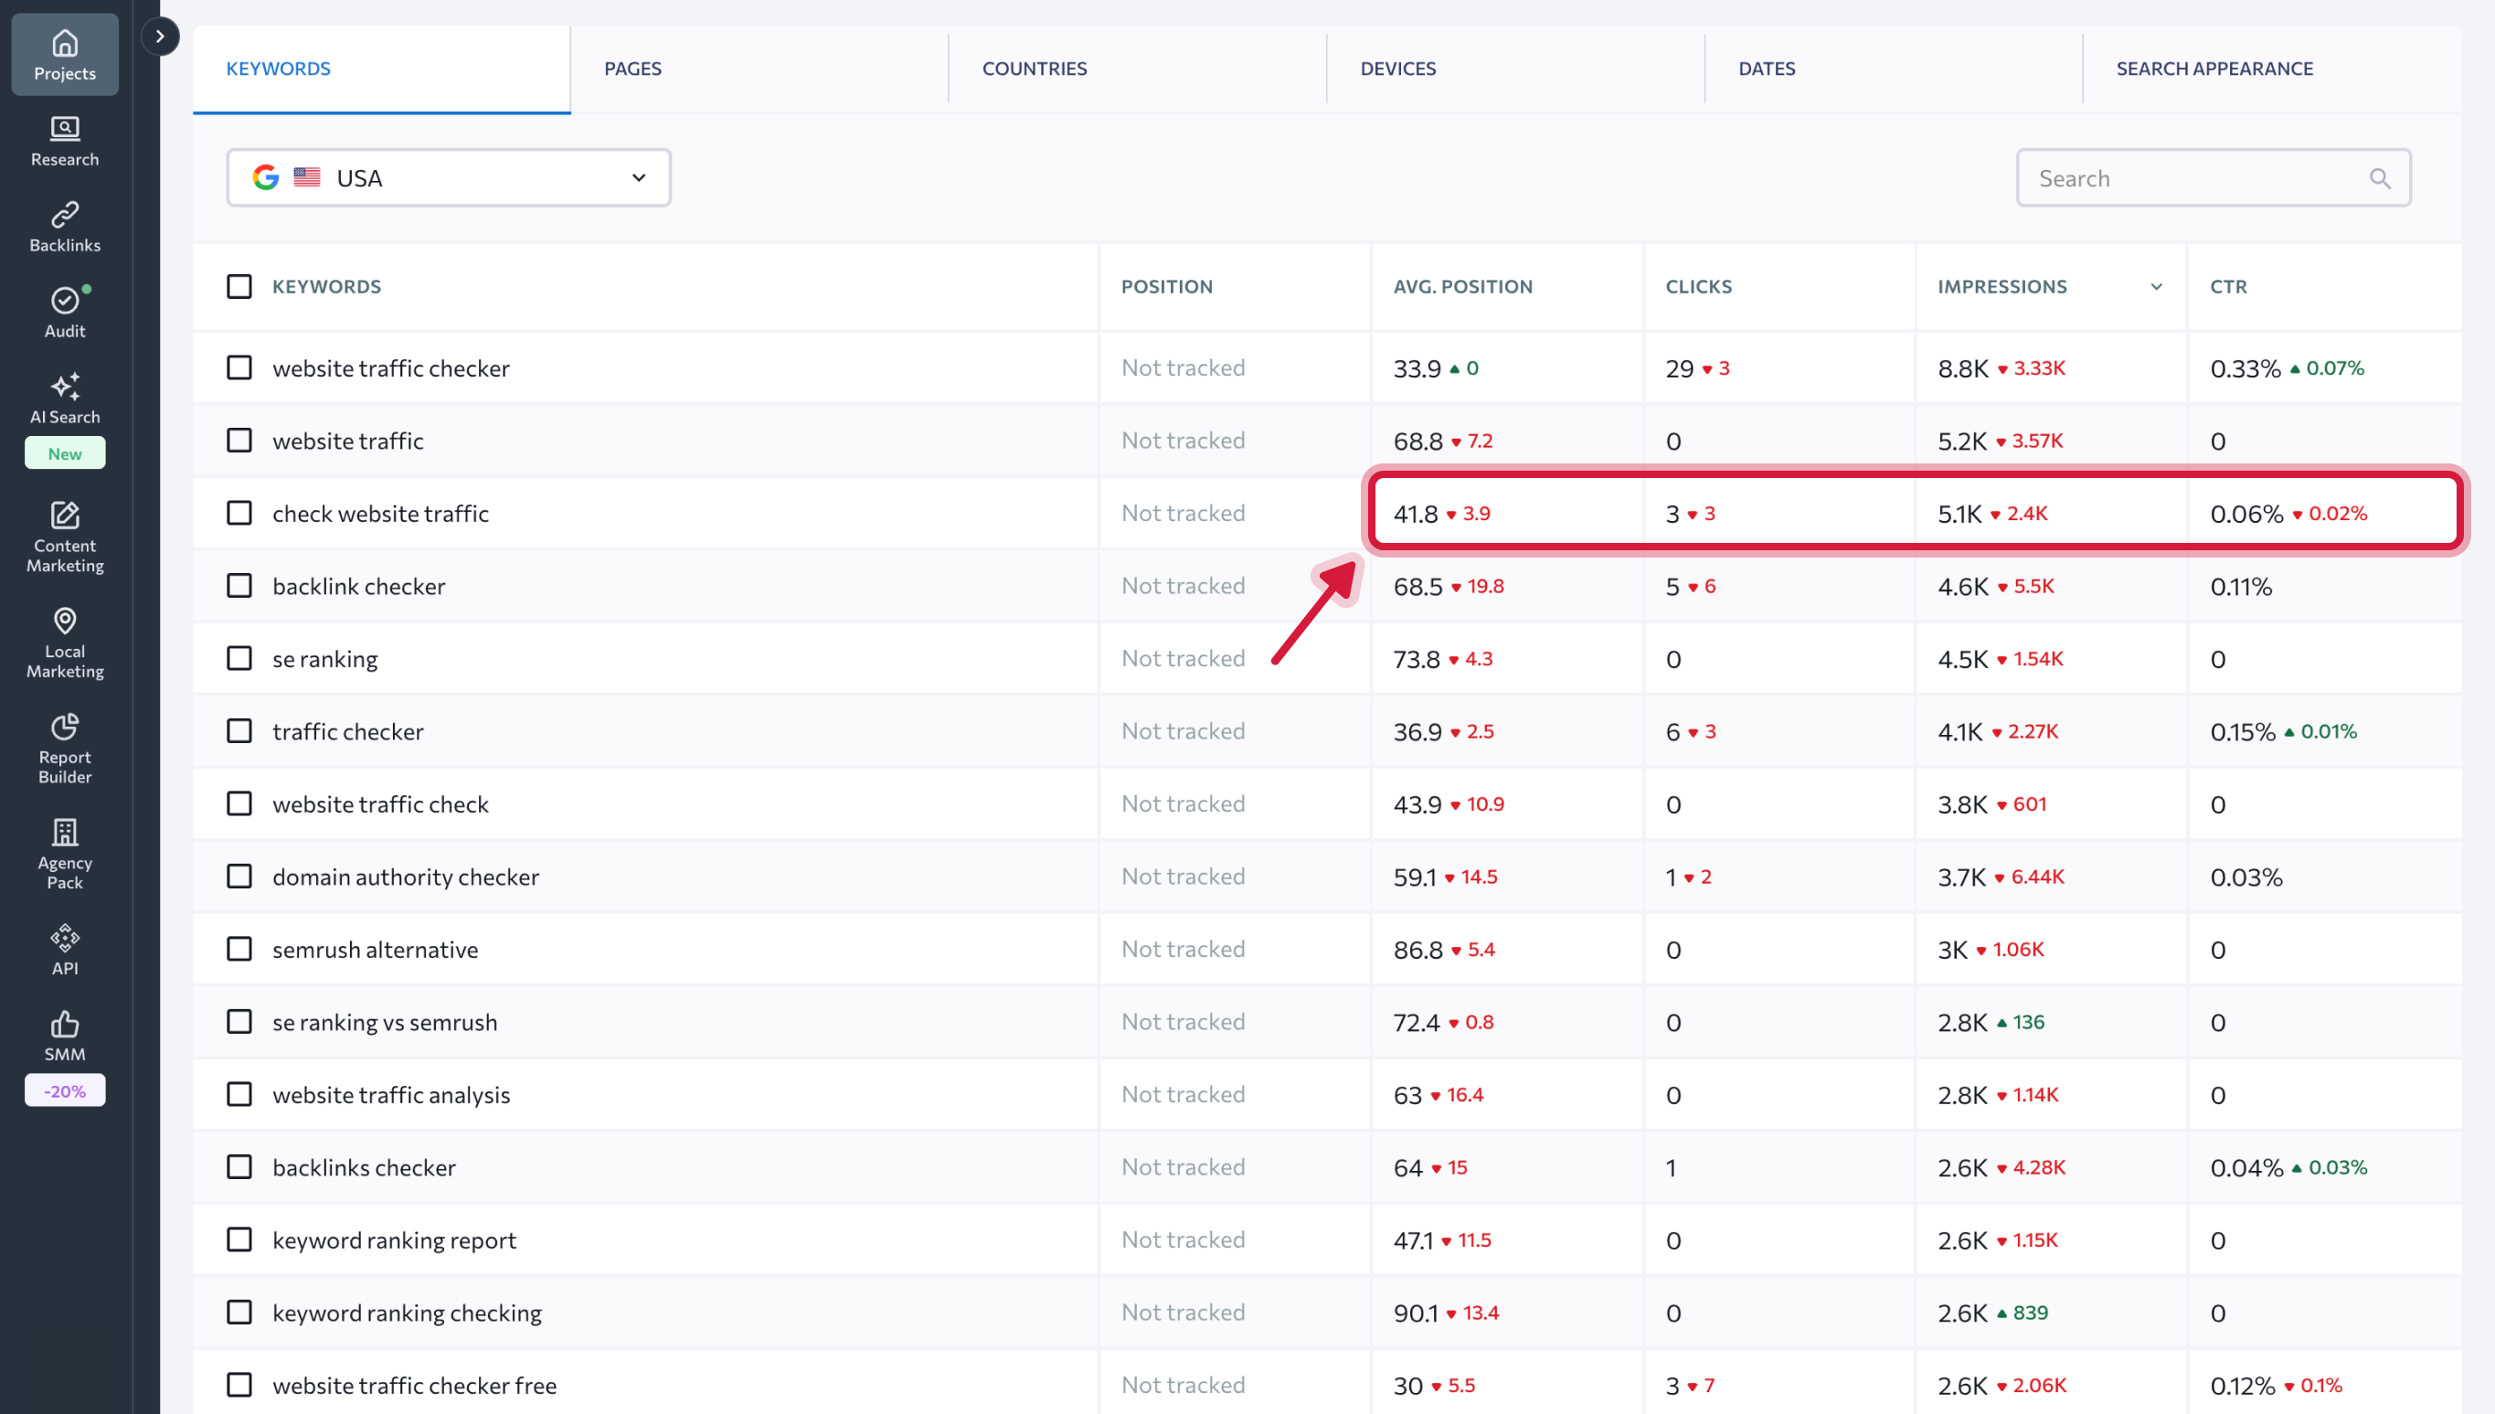Switch to the Countries tab
This screenshot has height=1414, width=2495.
pos(1034,68)
